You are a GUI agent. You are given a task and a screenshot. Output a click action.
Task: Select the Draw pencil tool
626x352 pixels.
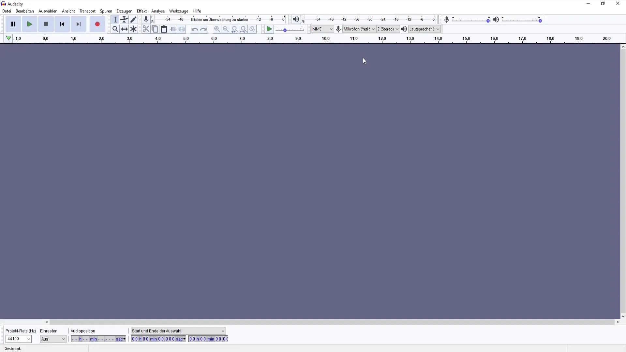point(133,20)
